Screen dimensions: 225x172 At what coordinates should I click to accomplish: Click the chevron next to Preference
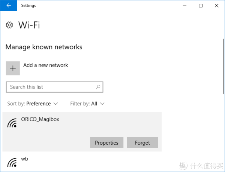55,104
